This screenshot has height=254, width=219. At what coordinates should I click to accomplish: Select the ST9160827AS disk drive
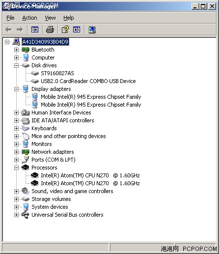[x=57, y=73]
